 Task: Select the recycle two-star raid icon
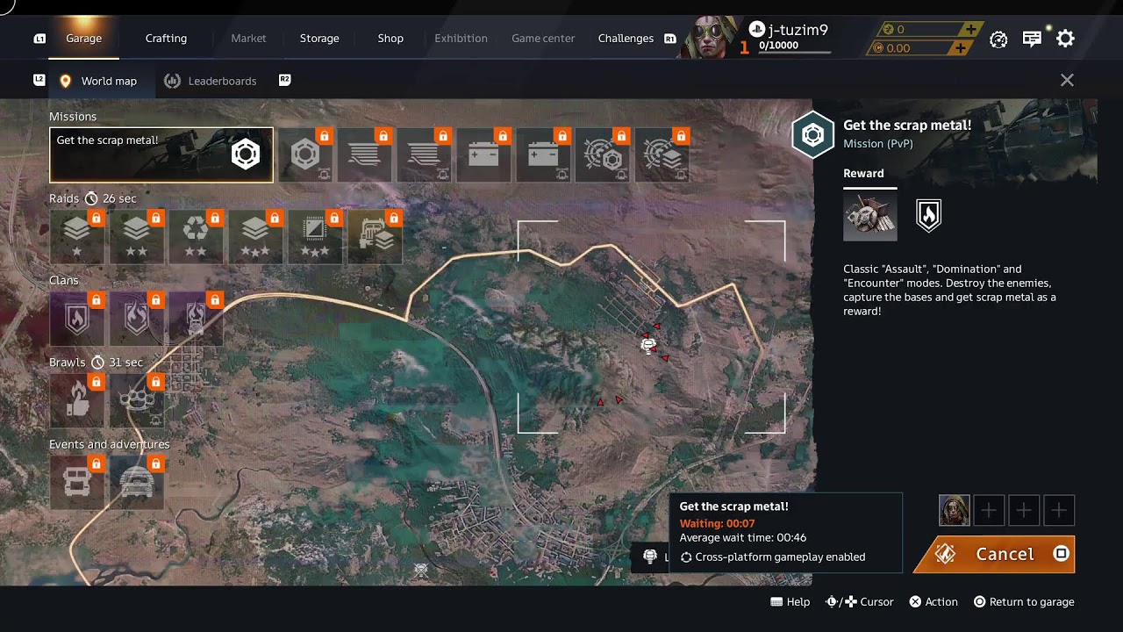point(197,237)
